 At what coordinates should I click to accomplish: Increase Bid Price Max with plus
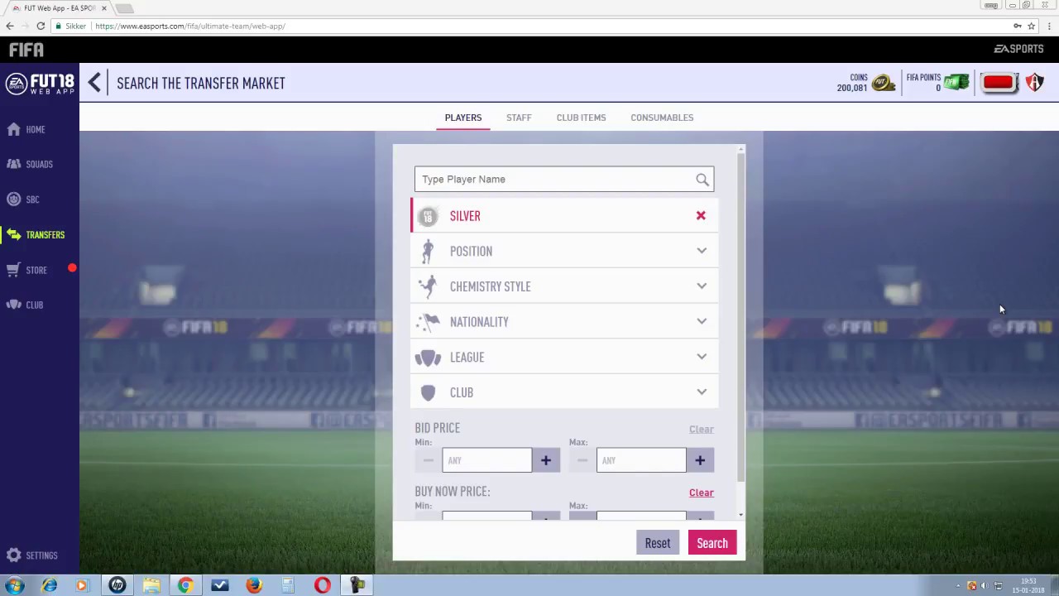700,460
